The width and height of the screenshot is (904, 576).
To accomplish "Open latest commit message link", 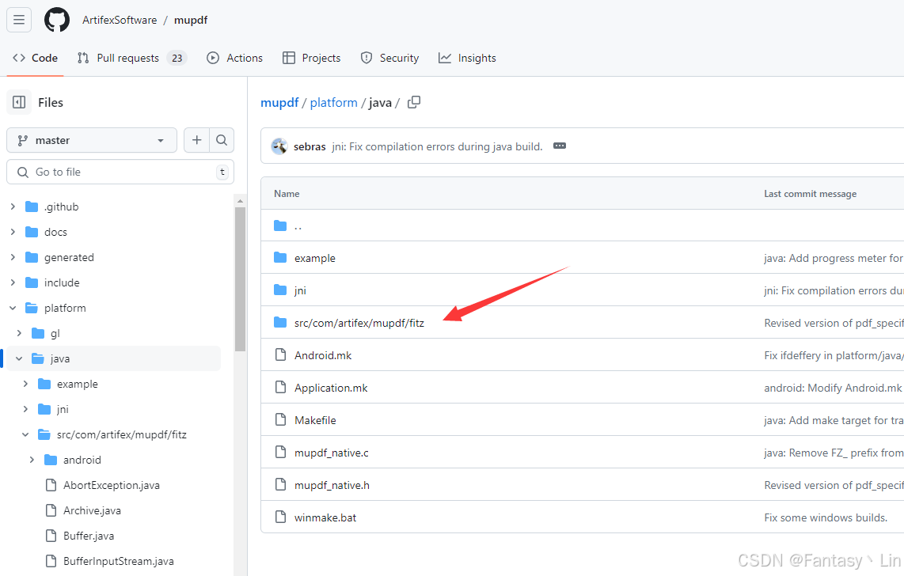I will (x=437, y=146).
